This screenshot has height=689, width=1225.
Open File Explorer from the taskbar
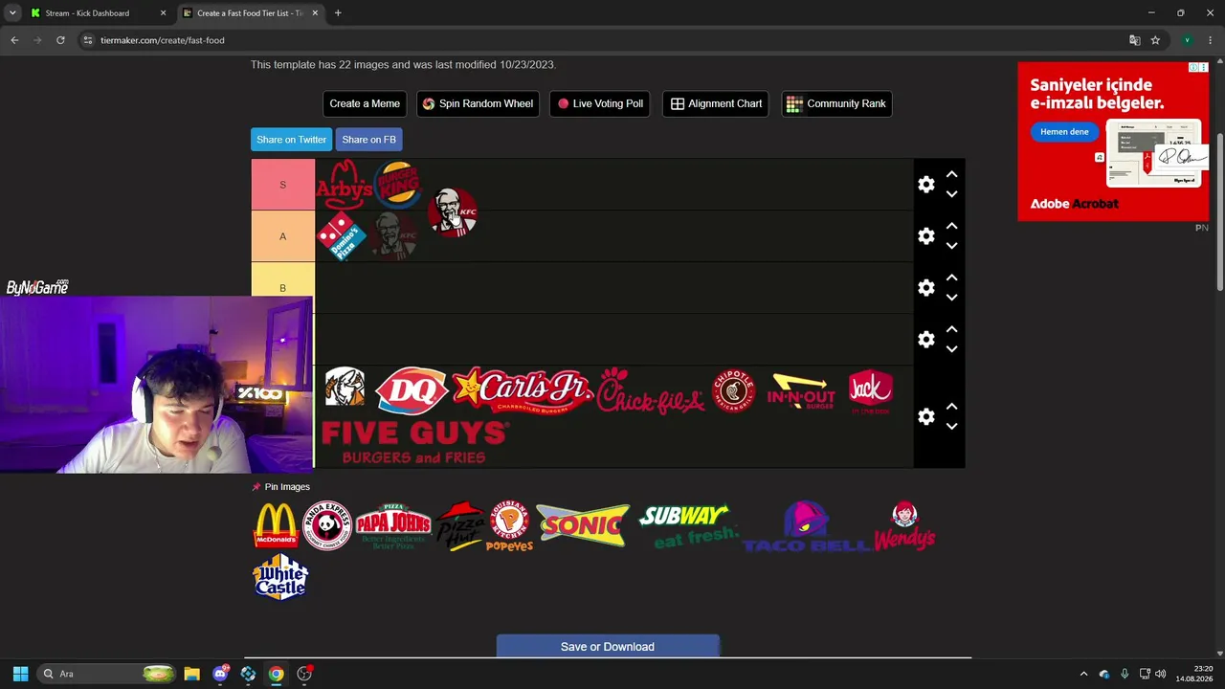click(191, 674)
